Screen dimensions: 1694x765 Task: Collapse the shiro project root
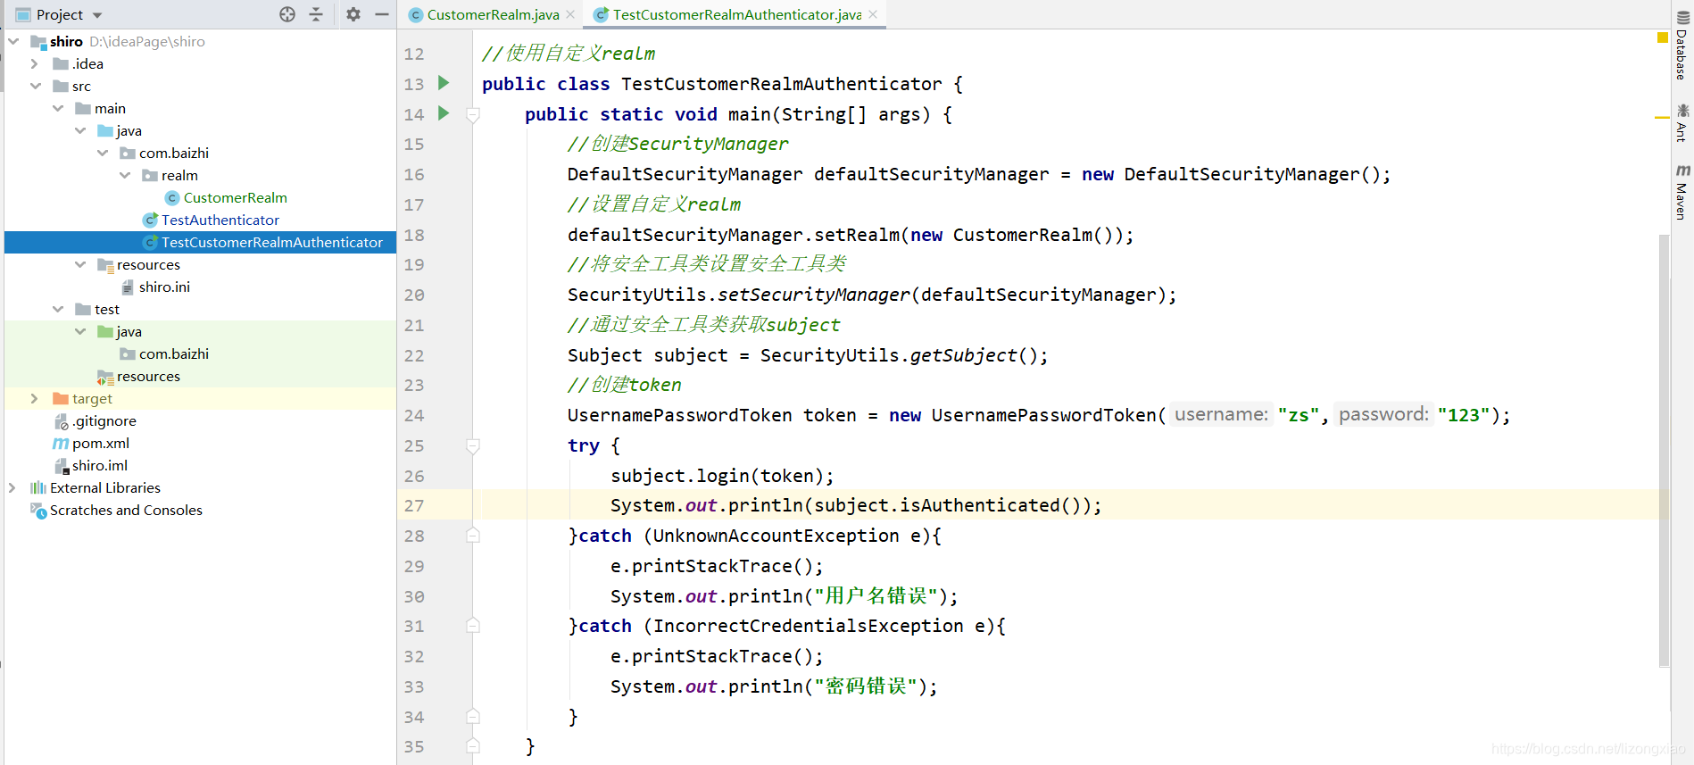pos(13,41)
